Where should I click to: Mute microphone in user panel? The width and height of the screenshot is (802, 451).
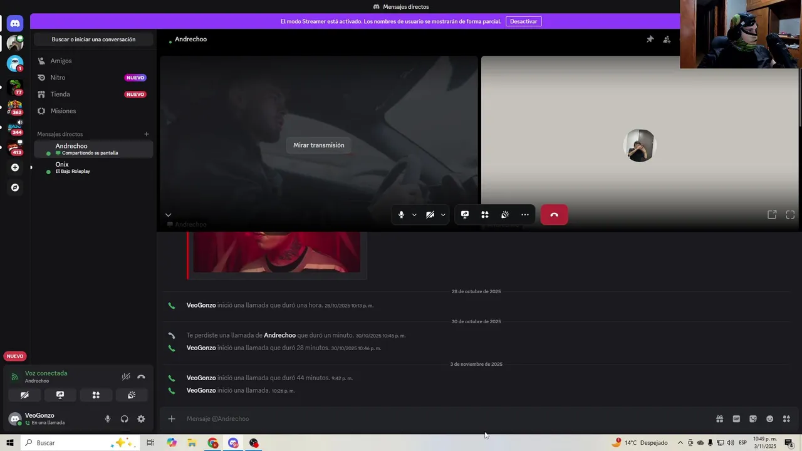(108, 419)
